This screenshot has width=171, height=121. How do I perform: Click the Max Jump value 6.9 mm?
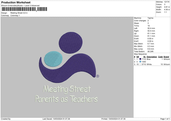click(151, 49)
